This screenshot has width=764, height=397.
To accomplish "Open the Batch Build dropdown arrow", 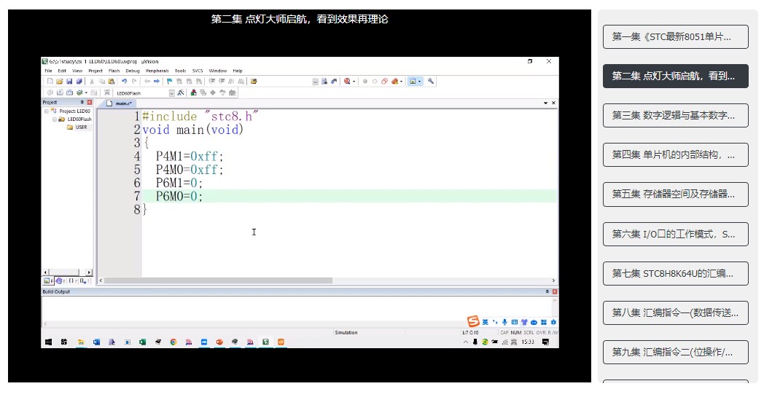I will pyautogui.click(x=86, y=93).
